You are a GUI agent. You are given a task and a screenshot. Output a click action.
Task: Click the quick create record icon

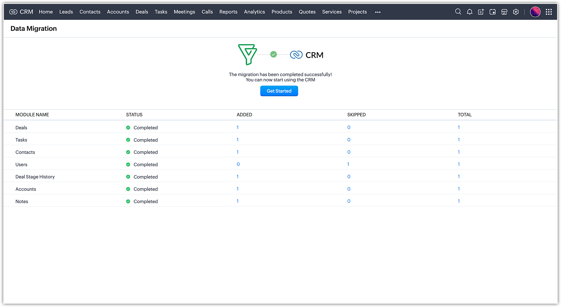pos(481,12)
